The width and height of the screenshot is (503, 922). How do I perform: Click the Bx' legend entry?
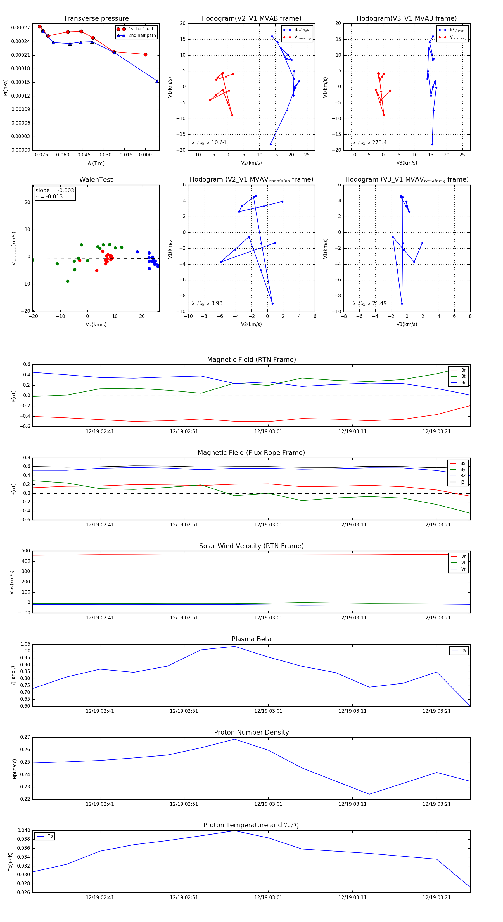coord(458,464)
